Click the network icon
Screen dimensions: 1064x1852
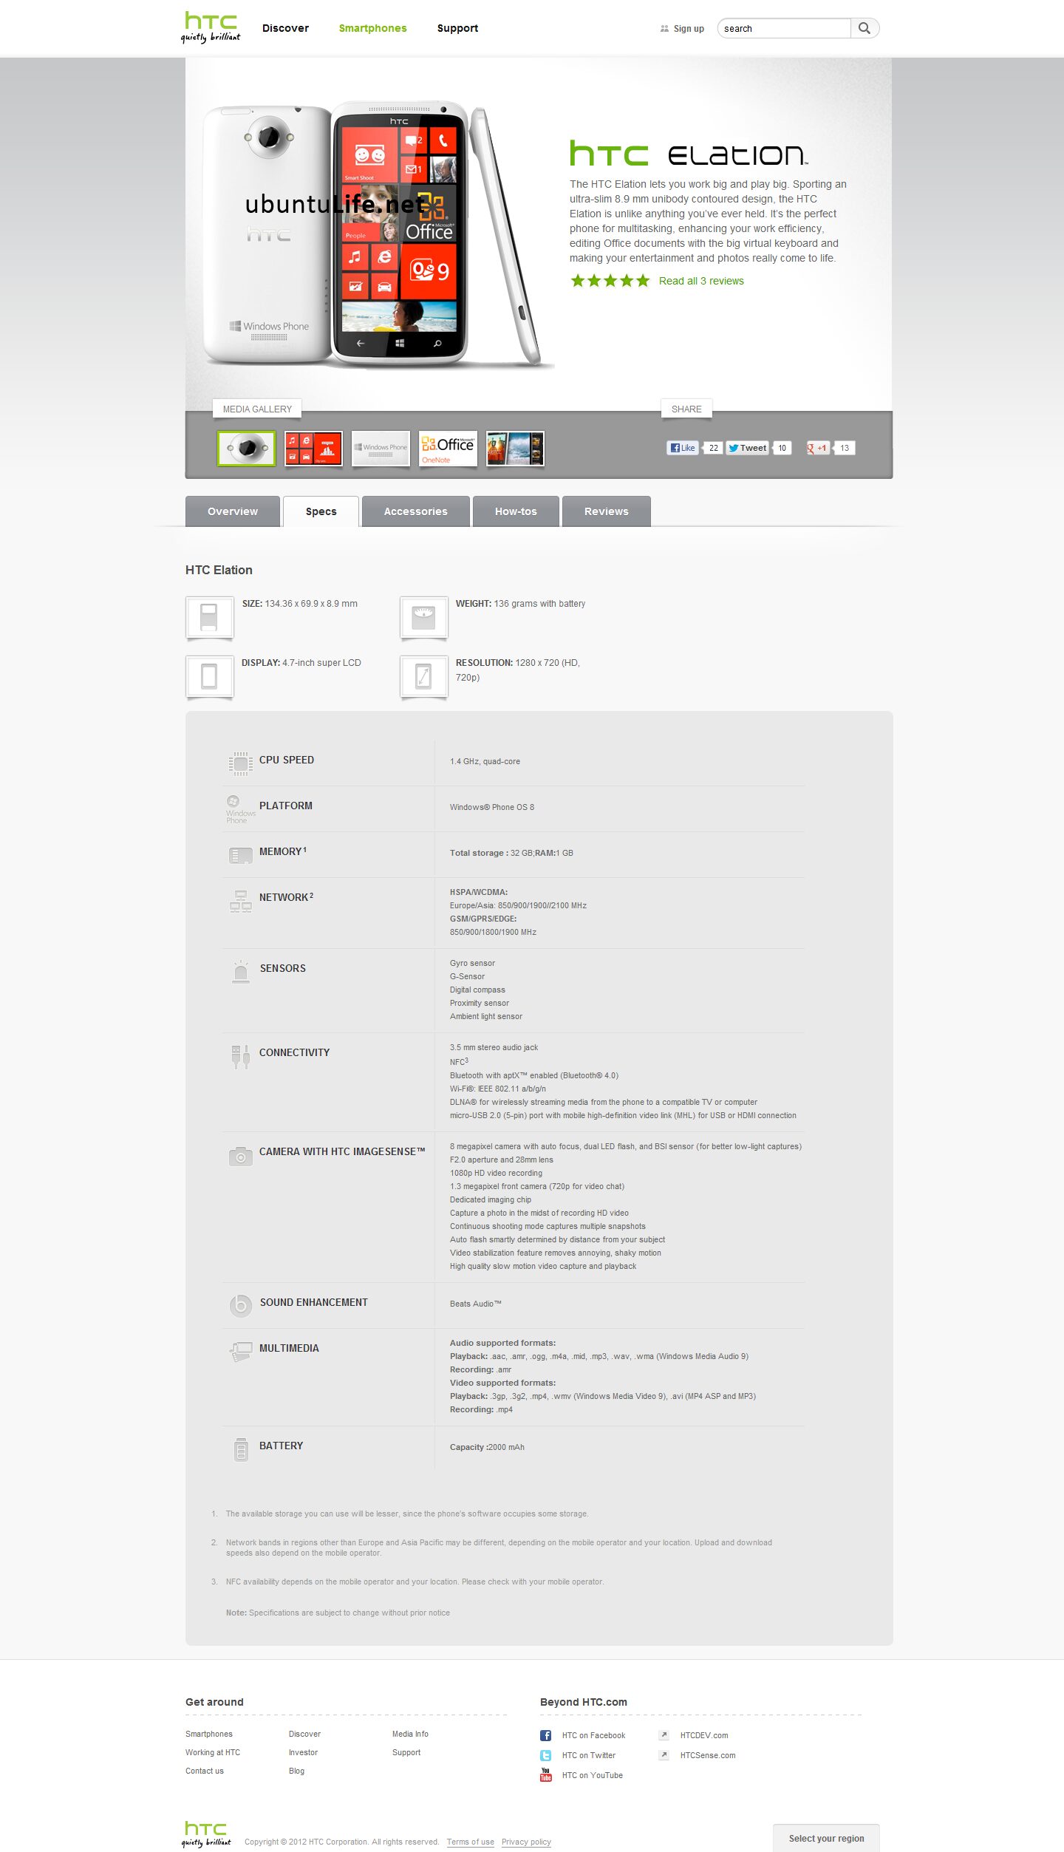click(240, 901)
